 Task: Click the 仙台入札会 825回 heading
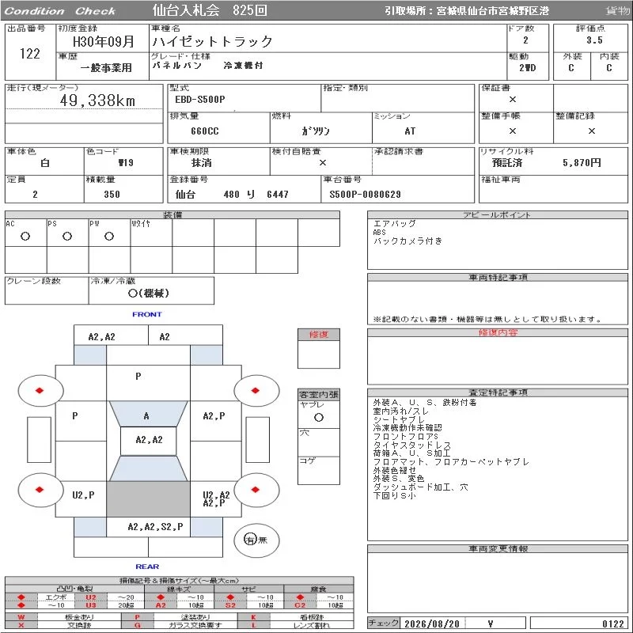210,10
